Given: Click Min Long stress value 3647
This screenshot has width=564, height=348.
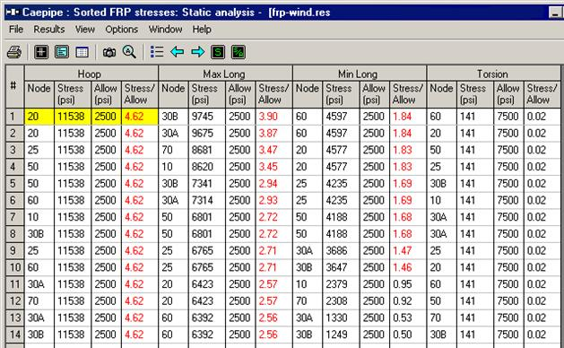Looking at the screenshot, I should 336,267.
